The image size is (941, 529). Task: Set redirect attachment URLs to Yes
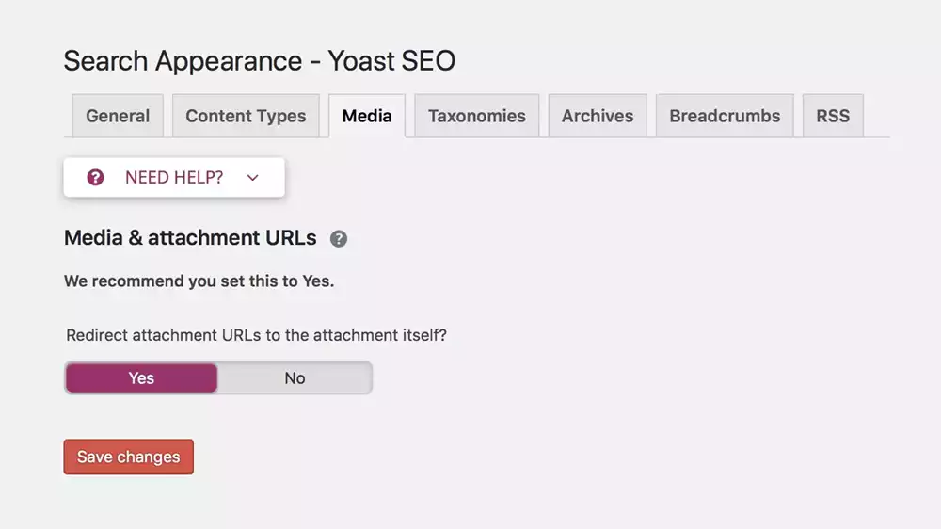pyautogui.click(x=141, y=378)
